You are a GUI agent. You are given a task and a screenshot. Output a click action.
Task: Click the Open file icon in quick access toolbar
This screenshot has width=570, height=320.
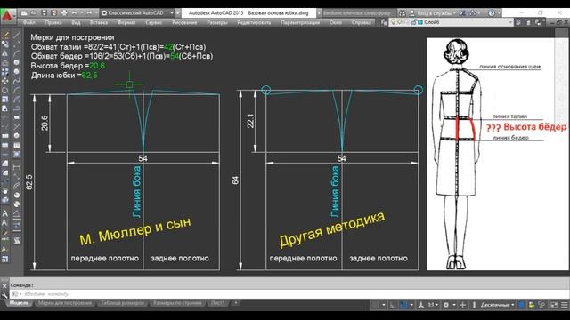pos(34,13)
